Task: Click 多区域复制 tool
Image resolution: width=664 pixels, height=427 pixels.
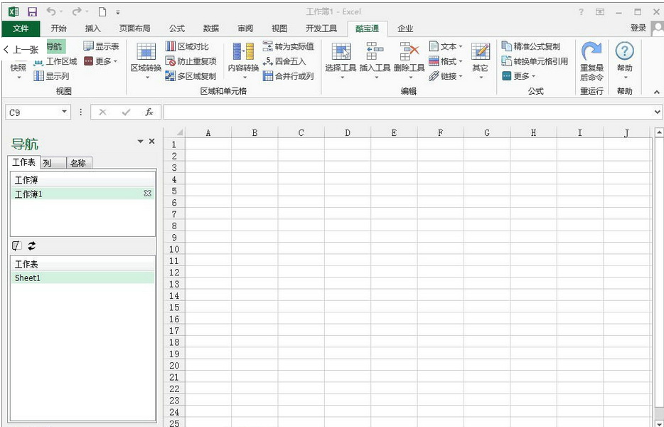Action: click(191, 76)
